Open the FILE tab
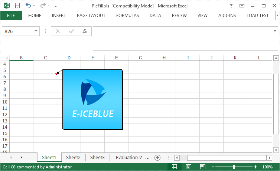280x171 pixels. point(11,16)
